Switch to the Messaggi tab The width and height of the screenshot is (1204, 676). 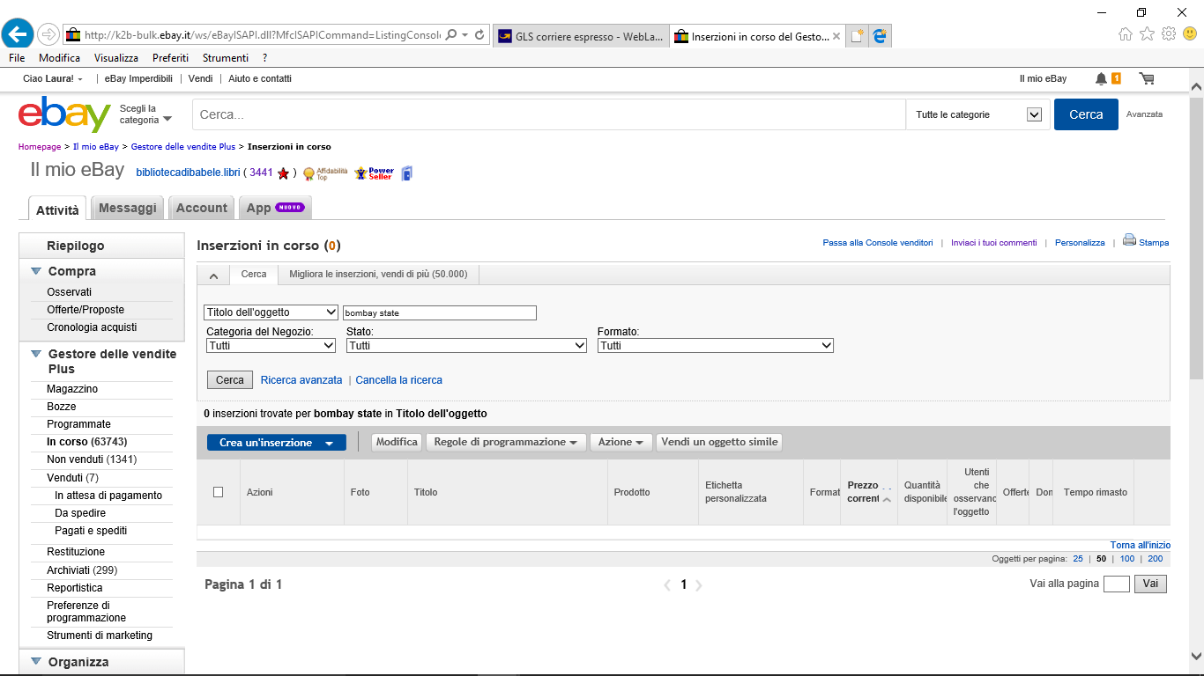tap(128, 208)
